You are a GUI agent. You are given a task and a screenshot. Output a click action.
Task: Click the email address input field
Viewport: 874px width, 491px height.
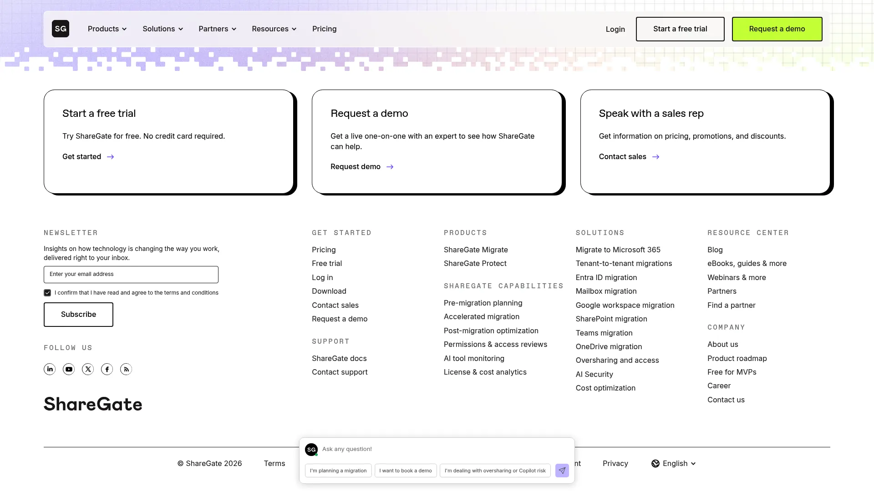[131, 275]
